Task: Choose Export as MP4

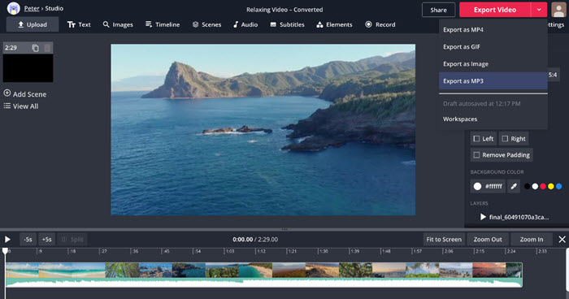Action: [493, 30]
